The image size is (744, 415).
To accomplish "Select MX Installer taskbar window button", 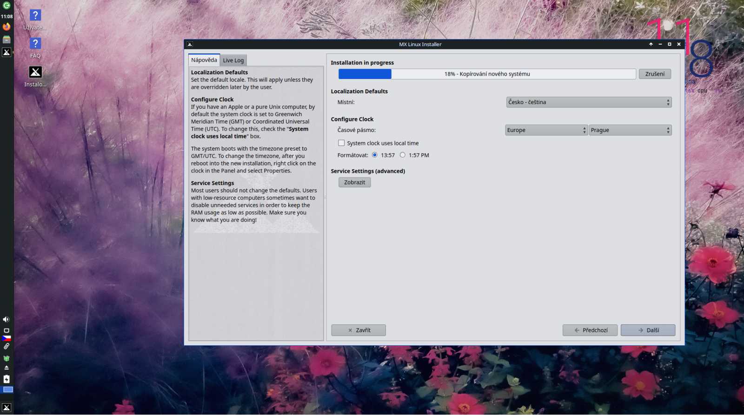I will 7,52.
